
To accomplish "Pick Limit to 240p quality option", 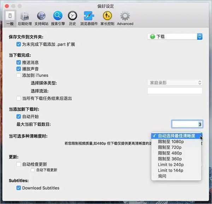I will [x=171, y=165].
